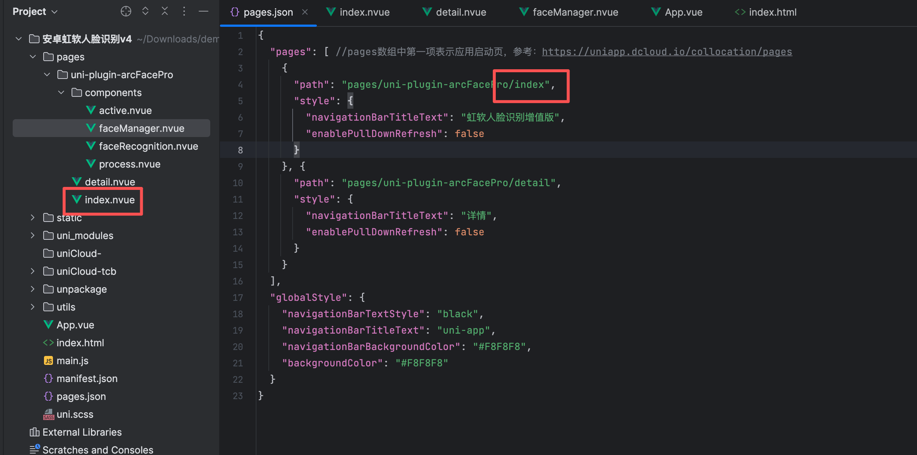Image resolution: width=917 pixels, height=455 pixels.
Task: Select main.js file in the tree
Action: [72, 361]
